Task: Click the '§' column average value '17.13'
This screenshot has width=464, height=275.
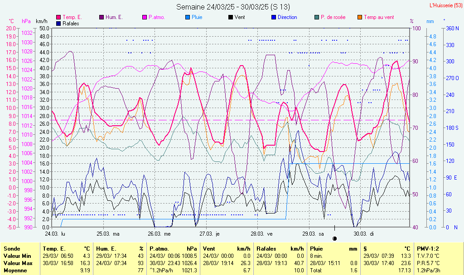Action: (404, 270)
